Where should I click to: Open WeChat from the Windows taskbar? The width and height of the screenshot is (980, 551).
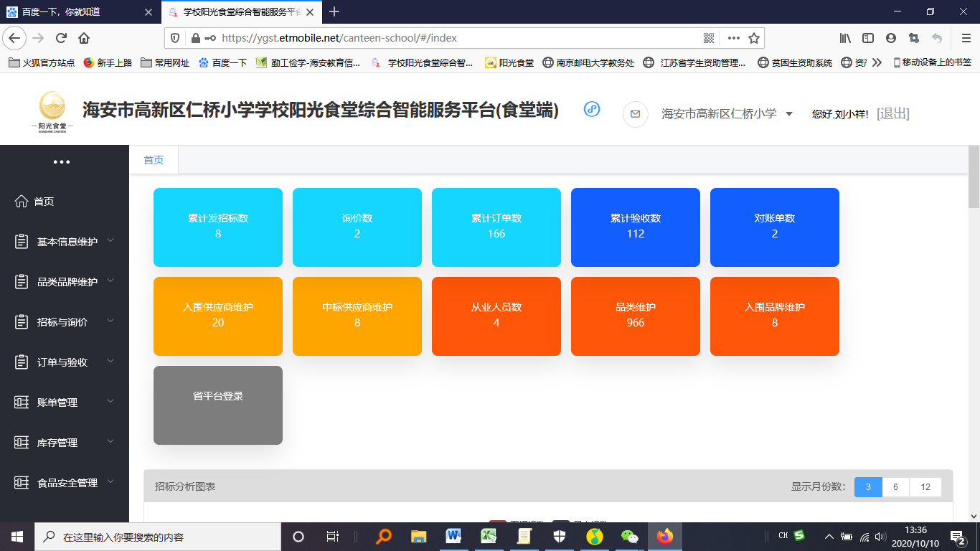click(629, 536)
